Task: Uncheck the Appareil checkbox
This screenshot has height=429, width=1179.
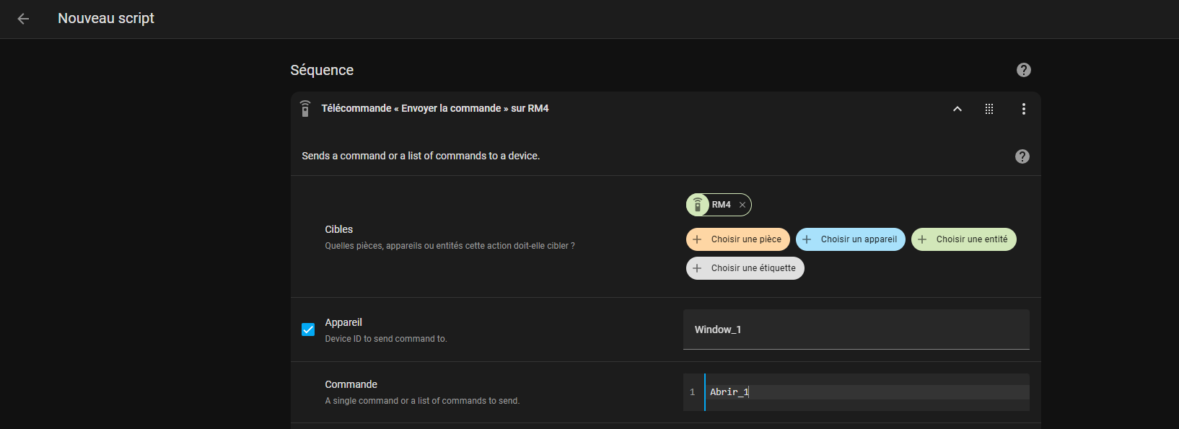Action: coord(308,330)
